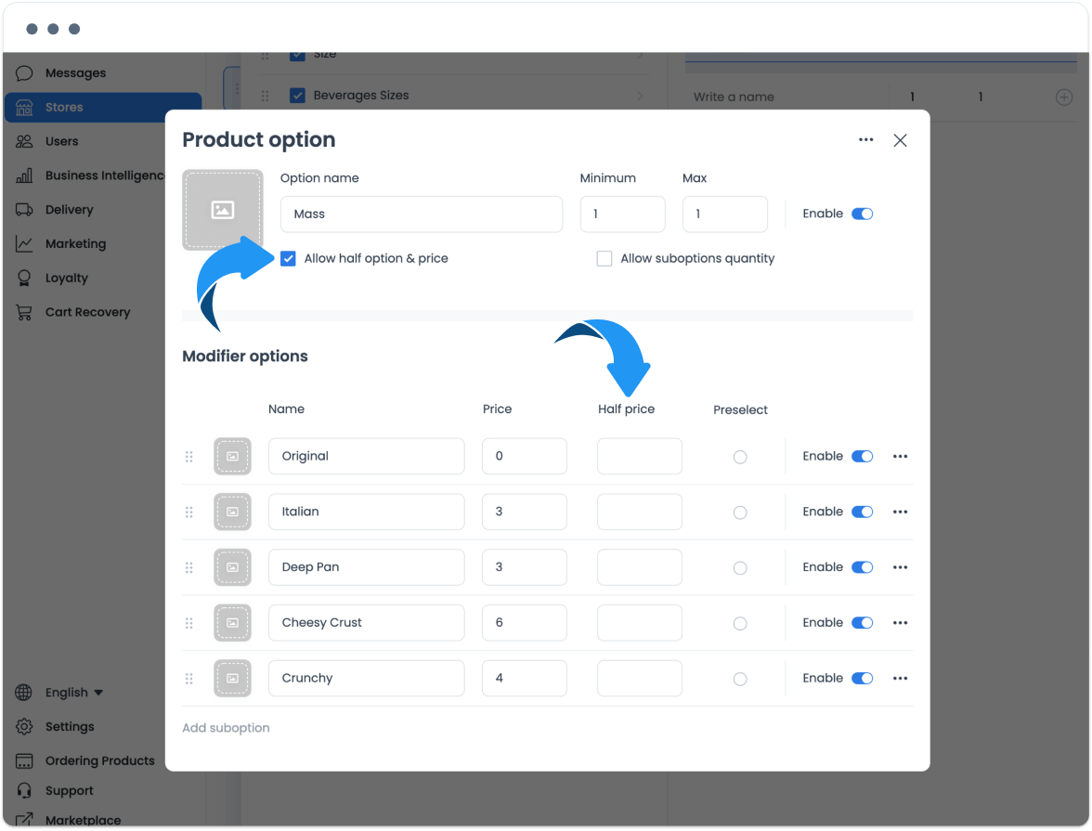This screenshot has height=831, width=1092.
Task: Click the Original row image icon
Action: (232, 456)
